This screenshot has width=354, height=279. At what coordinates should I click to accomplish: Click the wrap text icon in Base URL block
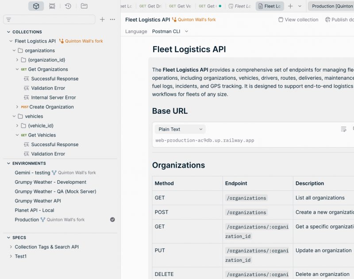[x=343, y=129]
